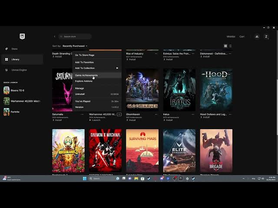Open the Phantom Brigade cover art

pos(216,151)
